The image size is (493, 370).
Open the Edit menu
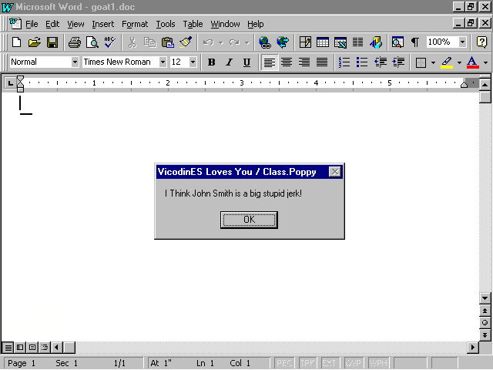[52, 24]
